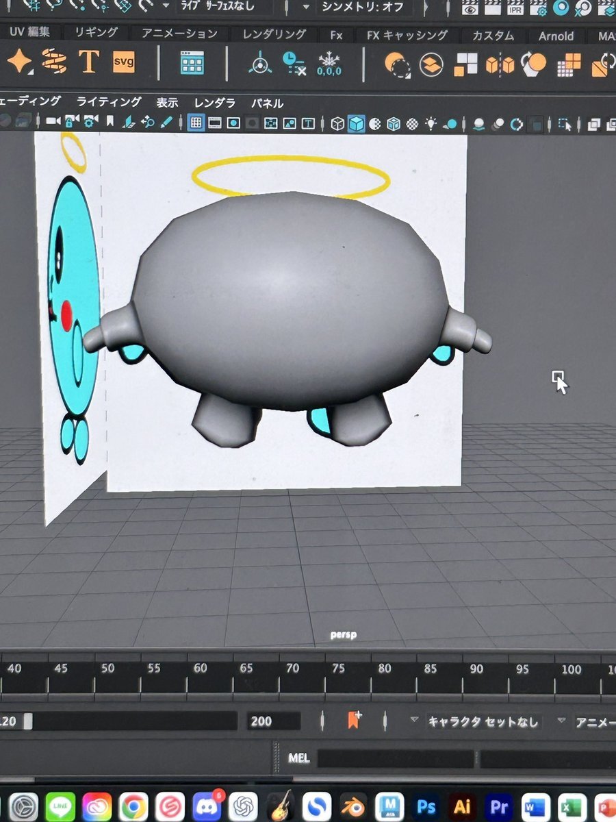Click Freeze Transformations 0,0,0 icon
This screenshot has width=616, height=822.
pos(329,64)
